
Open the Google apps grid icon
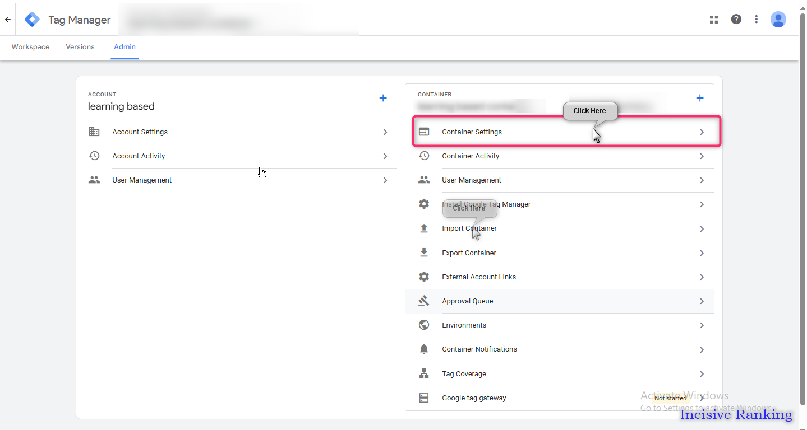tap(714, 20)
